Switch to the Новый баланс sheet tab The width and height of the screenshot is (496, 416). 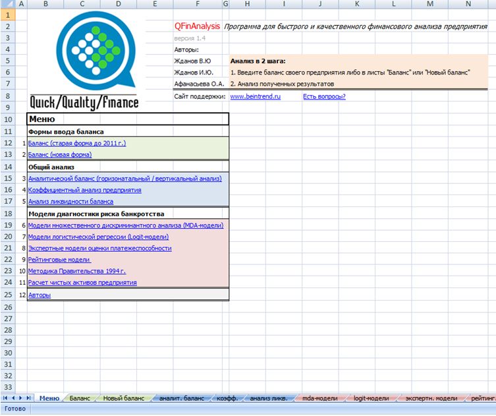point(123,398)
